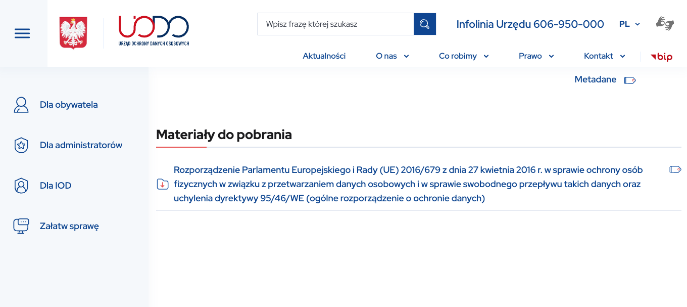687x307 pixels.
Task: Click the Dla IOD badge icon
Action: click(x=21, y=186)
